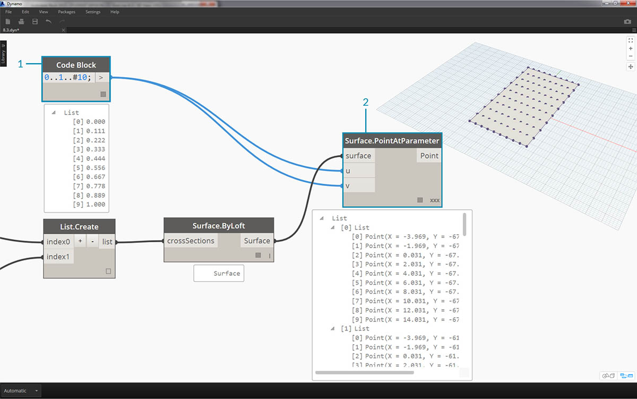Toggle preview square on List.Create node
The width and height of the screenshot is (637, 399).
click(108, 271)
